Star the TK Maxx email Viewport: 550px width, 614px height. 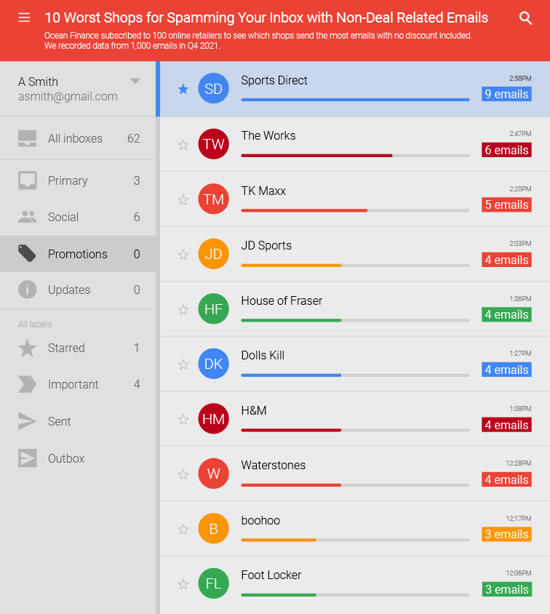tap(183, 200)
